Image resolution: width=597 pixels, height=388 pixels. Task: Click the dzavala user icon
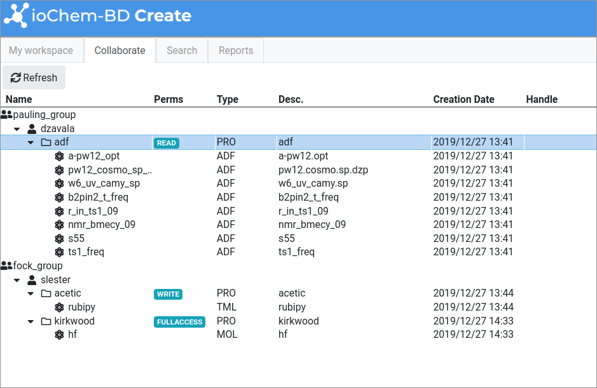[x=32, y=129]
